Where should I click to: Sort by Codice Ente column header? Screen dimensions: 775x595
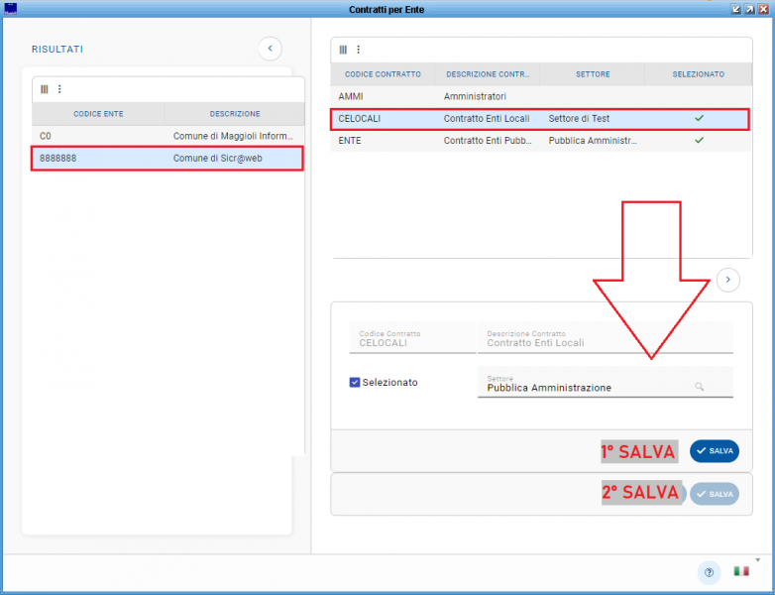pyautogui.click(x=98, y=114)
